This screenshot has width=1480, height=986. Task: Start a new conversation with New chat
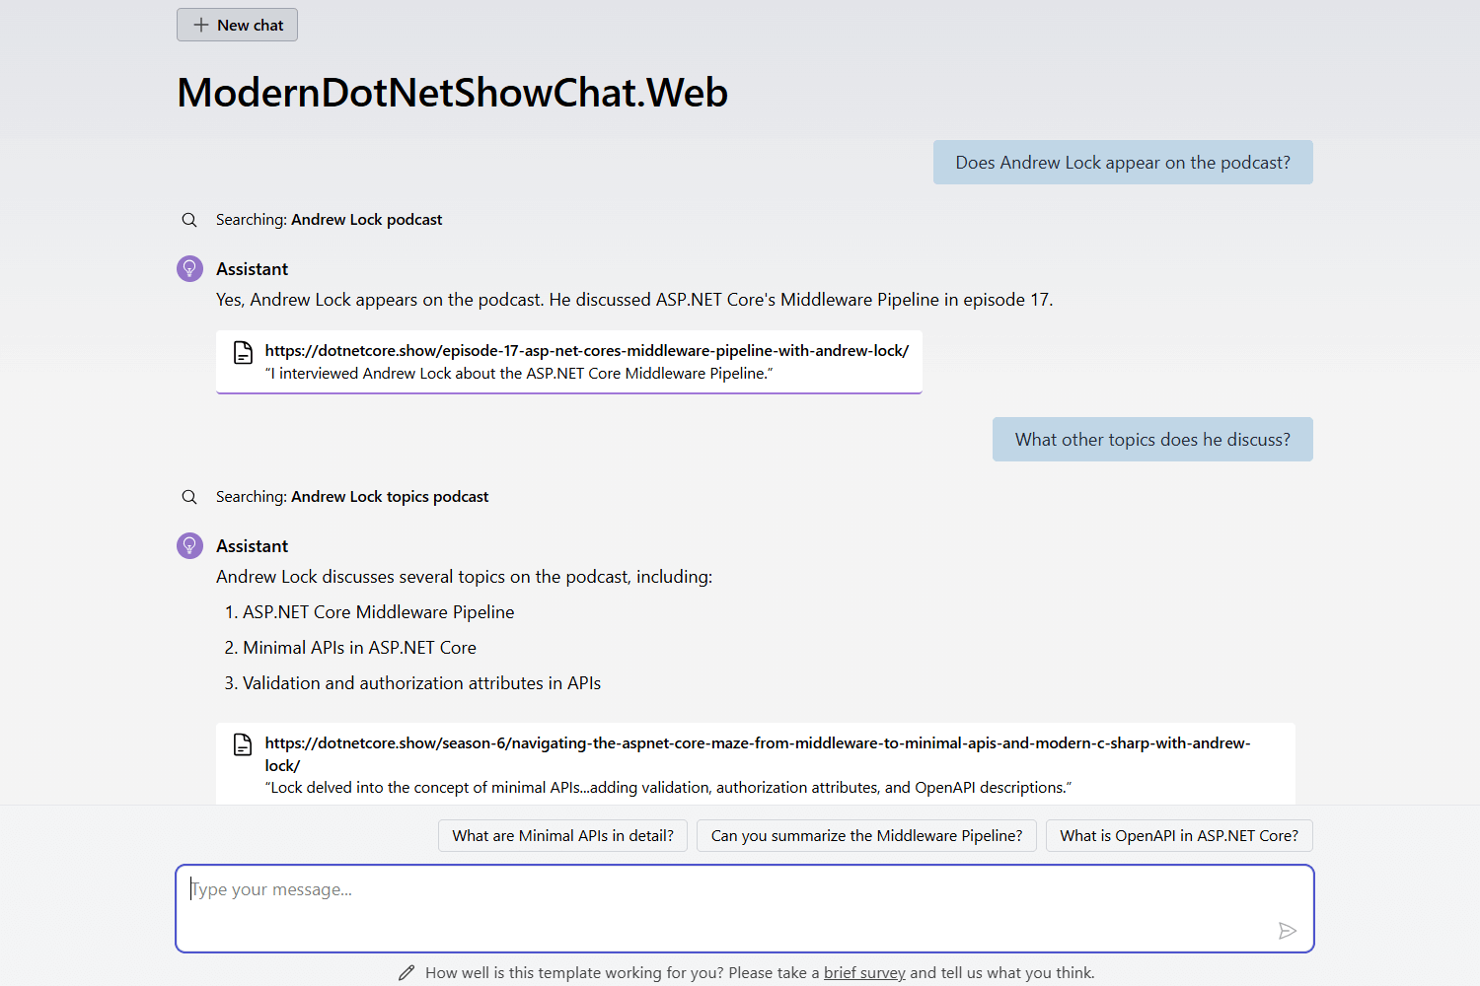pos(237,24)
